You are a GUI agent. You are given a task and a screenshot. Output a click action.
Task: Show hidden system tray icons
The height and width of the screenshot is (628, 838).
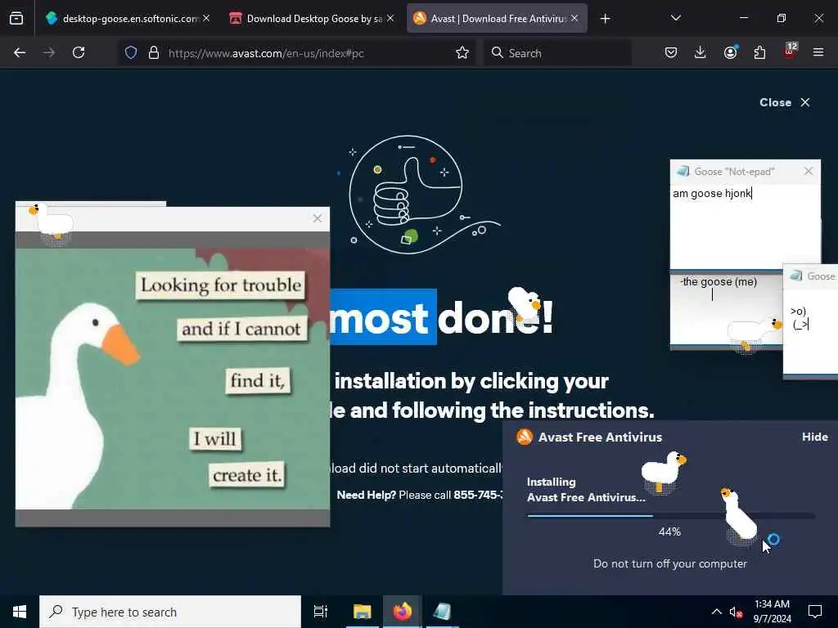tap(716, 612)
